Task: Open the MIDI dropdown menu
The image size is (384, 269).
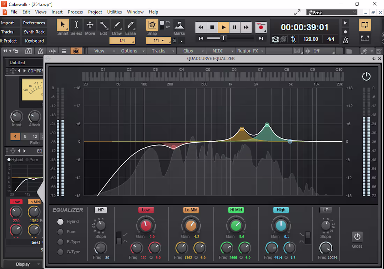Action: [220, 51]
